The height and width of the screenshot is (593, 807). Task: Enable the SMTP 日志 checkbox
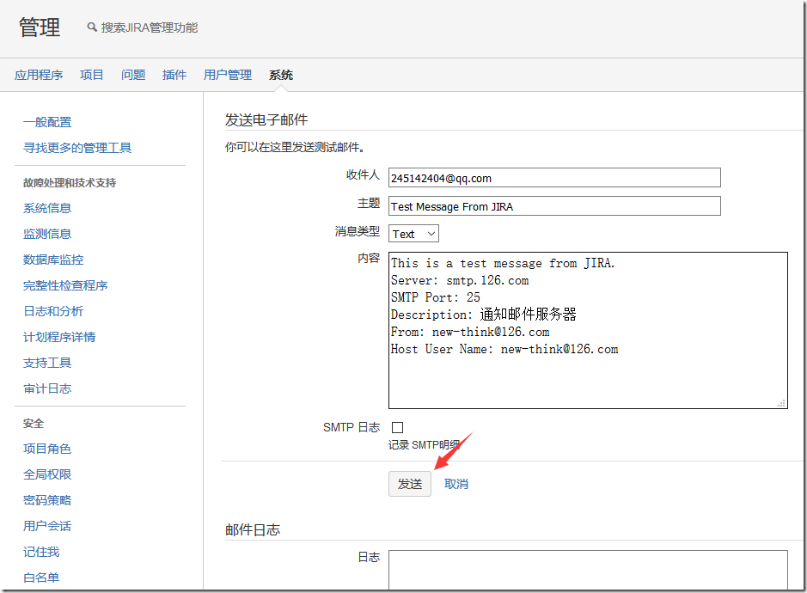397,427
